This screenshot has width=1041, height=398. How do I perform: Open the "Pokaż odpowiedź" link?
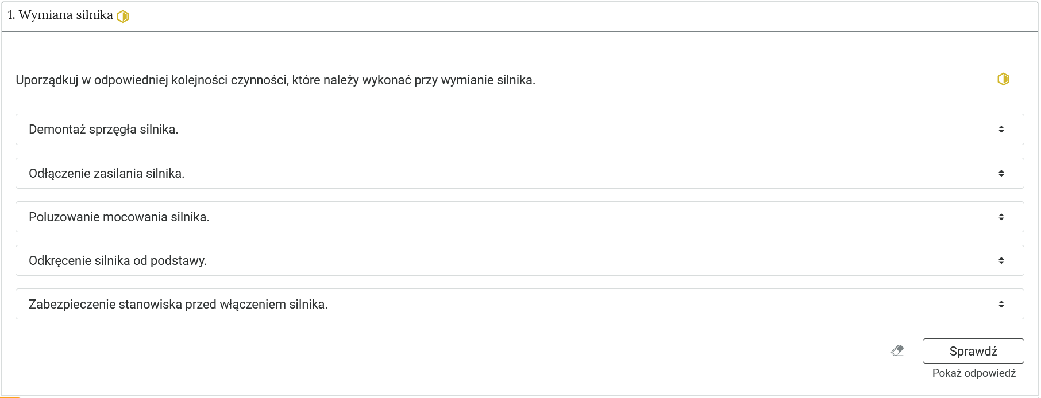pyautogui.click(x=974, y=373)
